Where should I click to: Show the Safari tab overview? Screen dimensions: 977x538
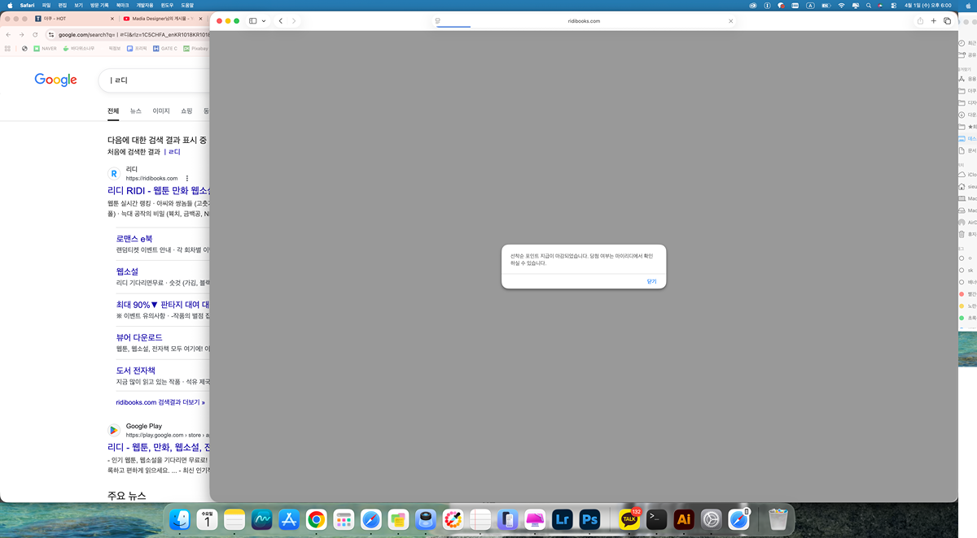(948, 21)
